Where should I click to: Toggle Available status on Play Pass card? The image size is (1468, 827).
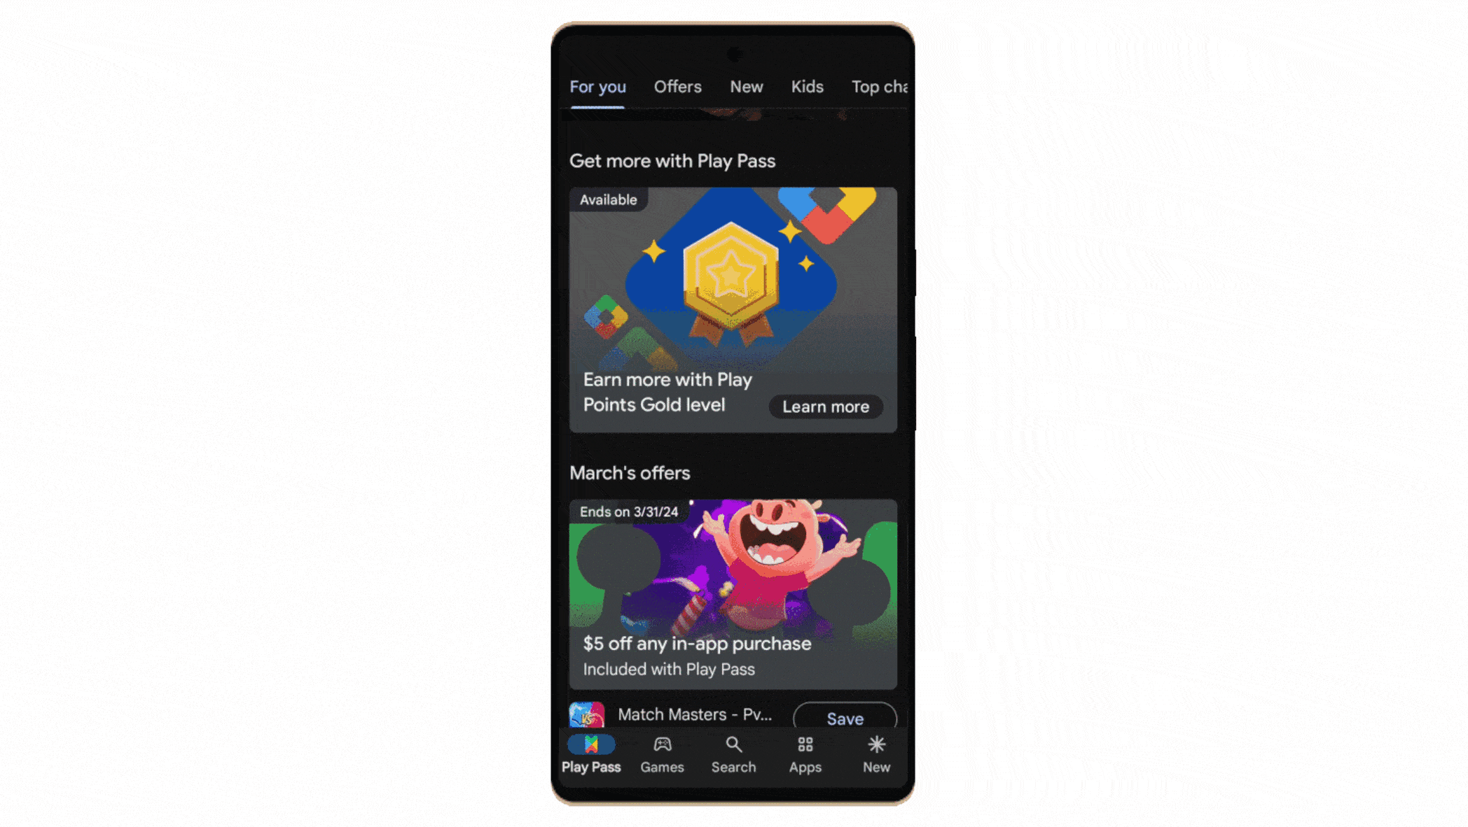(x=607, y=199)
